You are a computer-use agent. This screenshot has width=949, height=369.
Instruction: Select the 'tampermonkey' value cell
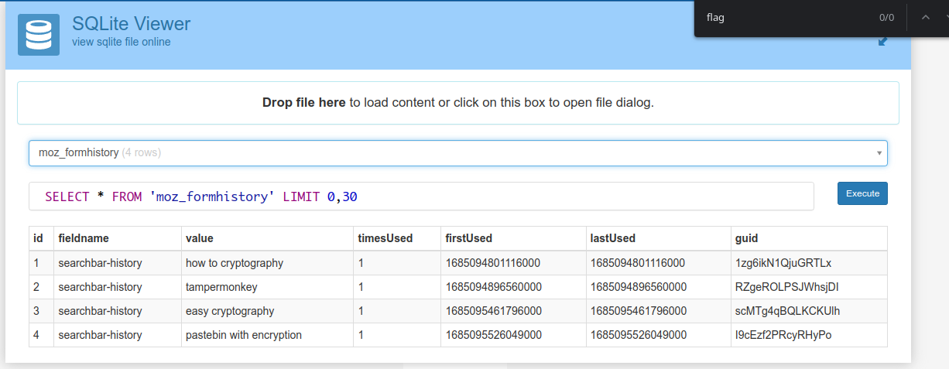coord(221,287)
